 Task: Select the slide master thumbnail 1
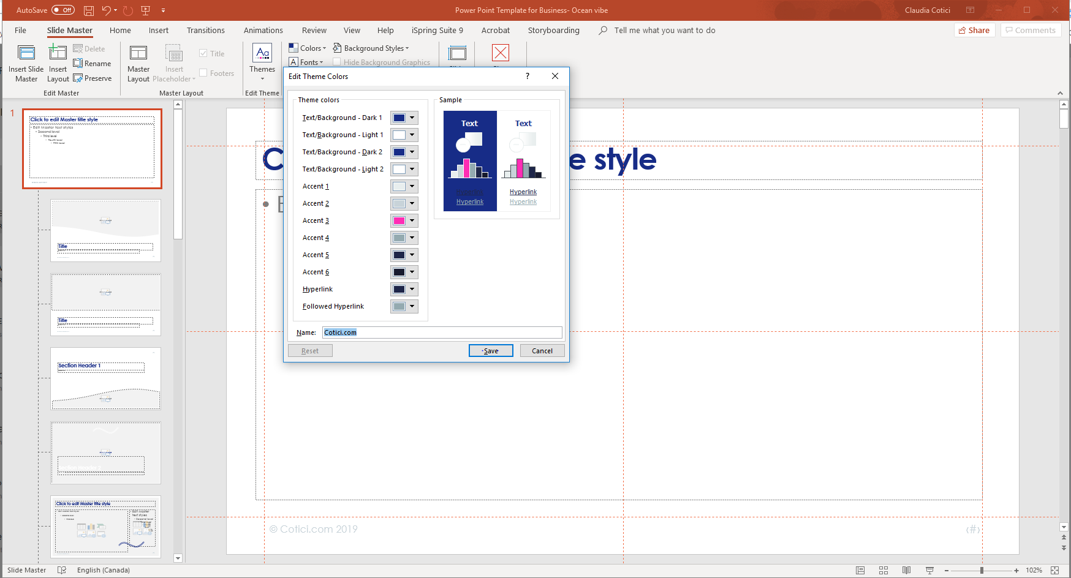tap(93, 149)
